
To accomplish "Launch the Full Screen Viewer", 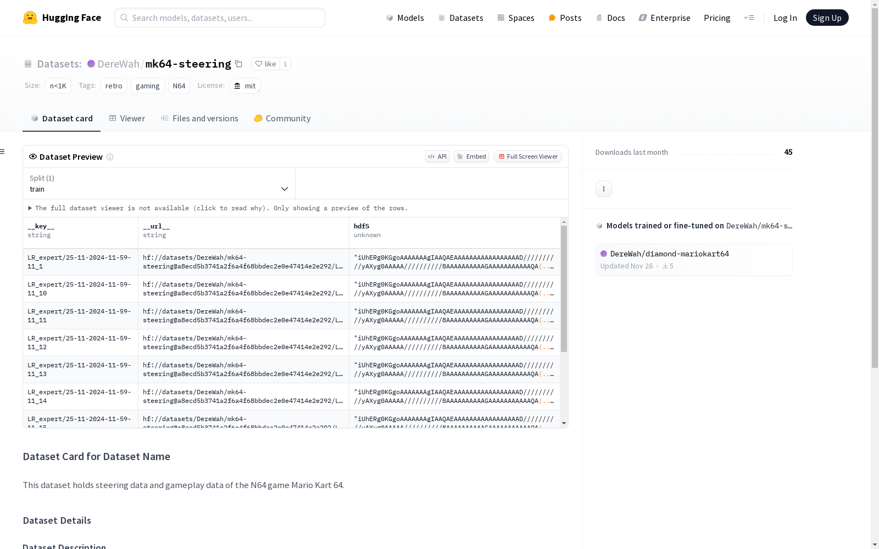I will [528, 156].
